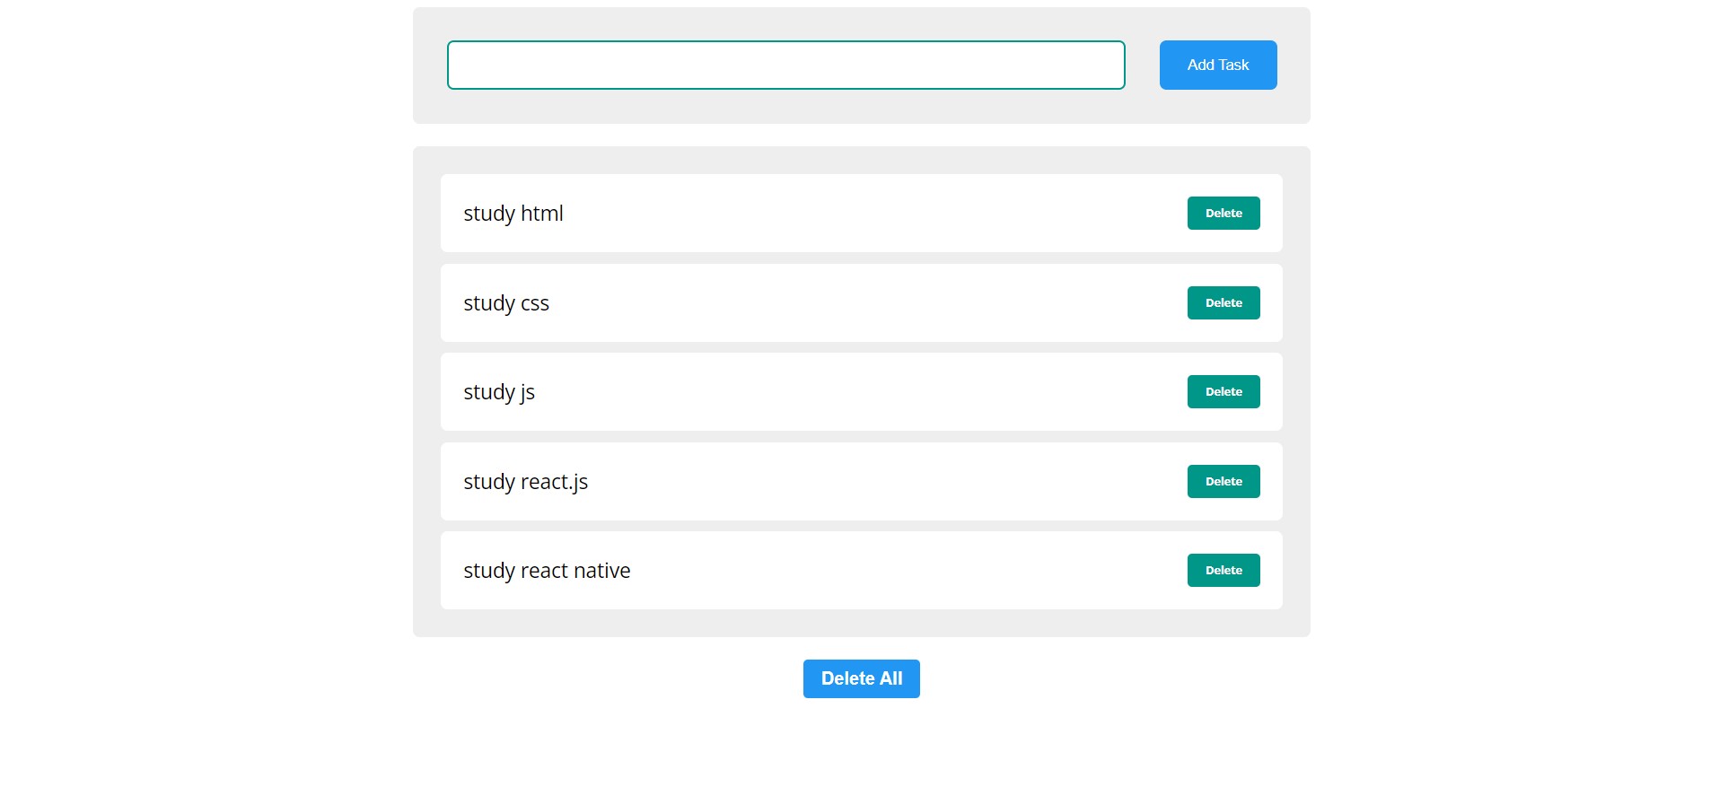This screenshot has height=787, width=1719.
Task: Click empty middle of 'study css' card
Action: pyautogui.click(x=862, y=303)
